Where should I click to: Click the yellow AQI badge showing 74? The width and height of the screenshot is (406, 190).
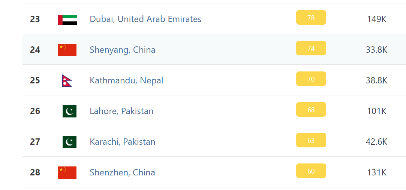311,48
